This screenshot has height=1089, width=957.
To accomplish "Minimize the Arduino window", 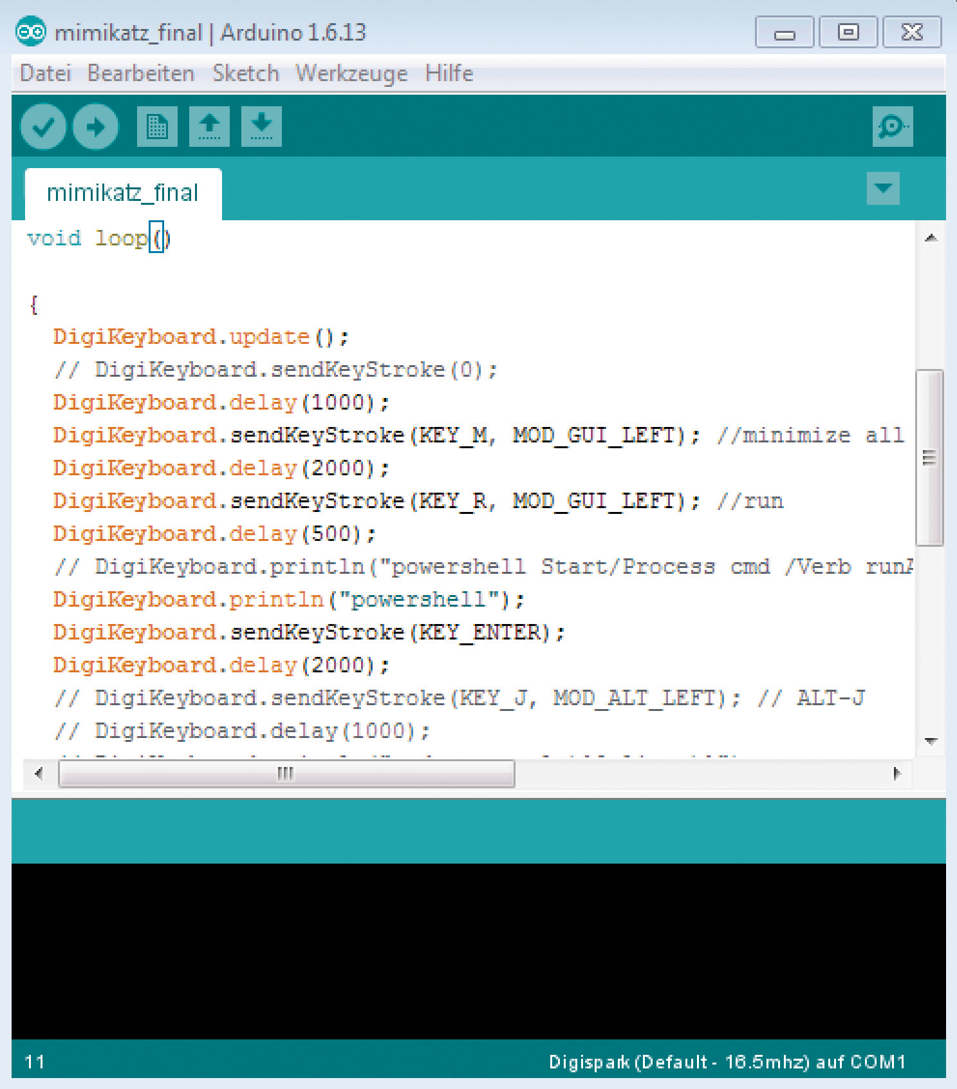I will (785, 32).
